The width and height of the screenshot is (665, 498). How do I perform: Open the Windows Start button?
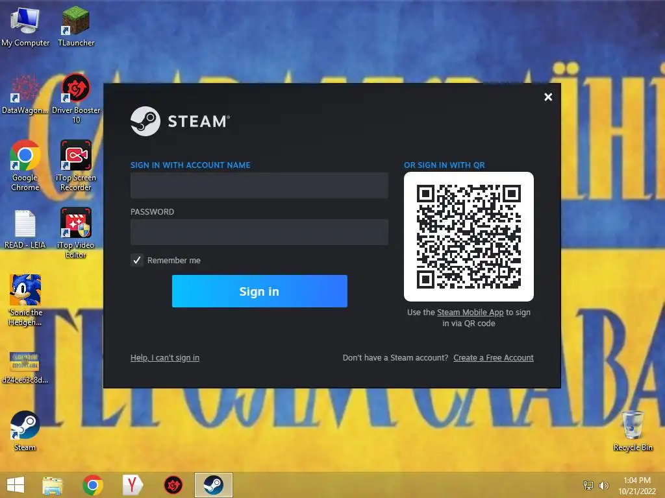16,485
